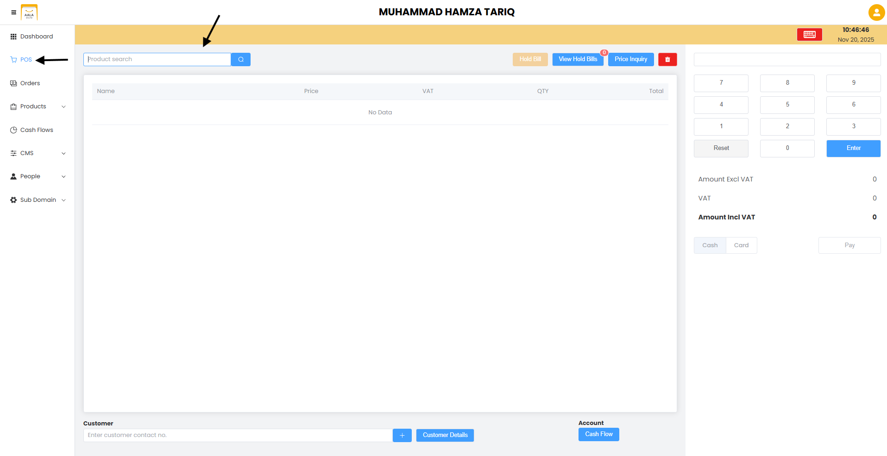The image size is (887, 456).
Task: Clear the bill using the red trash icon
Action: click(667, 59)
